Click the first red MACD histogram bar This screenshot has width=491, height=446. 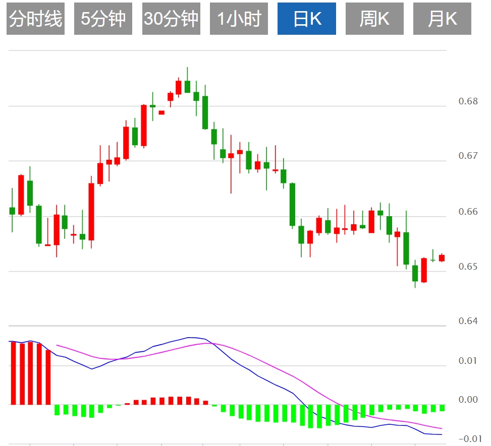pos(13,373)
